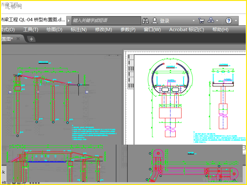Click the user sign-in person icon
The height and width of the screenshot is (185, 247).
(x=154, y=21)
